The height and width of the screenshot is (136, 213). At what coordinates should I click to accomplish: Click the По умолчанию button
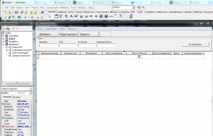195,44
